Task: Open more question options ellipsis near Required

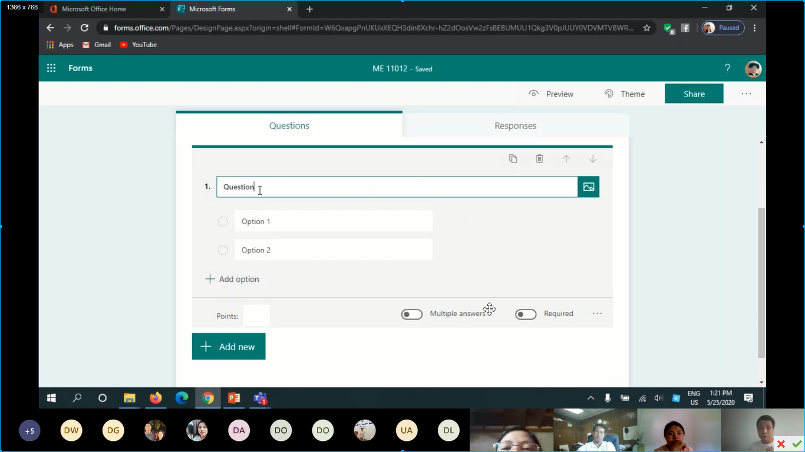Action: [x=597, y=314]
